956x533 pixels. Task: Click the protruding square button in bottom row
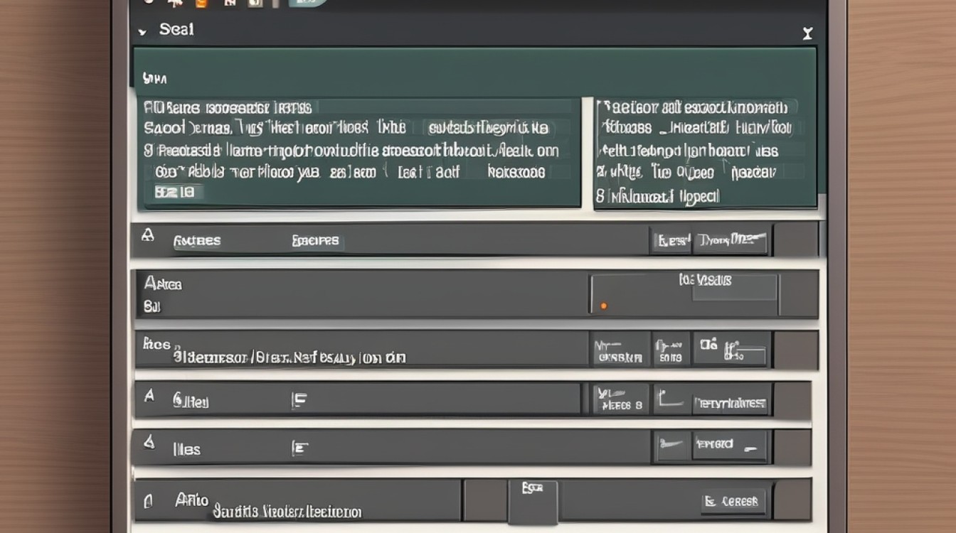click(x=533, y=502)
